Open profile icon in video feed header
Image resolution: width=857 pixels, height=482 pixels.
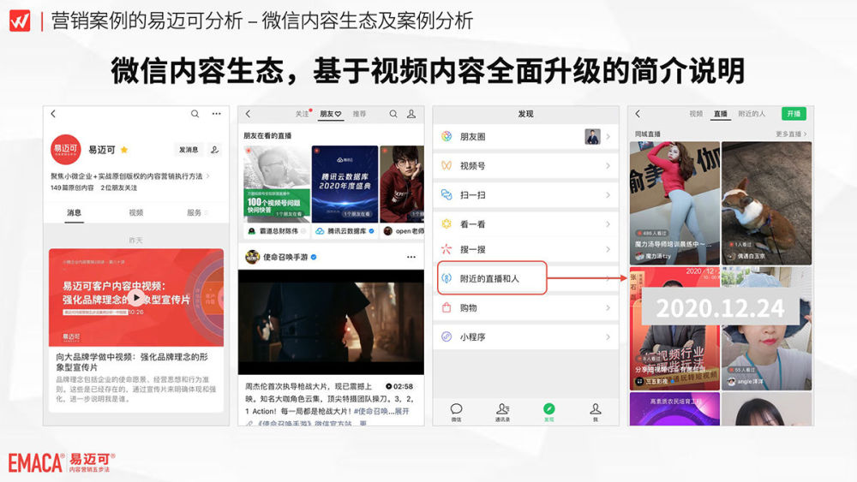point(411,114)
